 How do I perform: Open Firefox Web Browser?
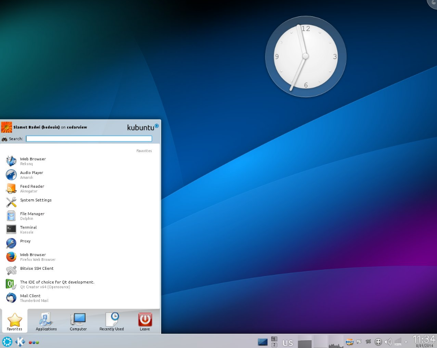(80, 256)
